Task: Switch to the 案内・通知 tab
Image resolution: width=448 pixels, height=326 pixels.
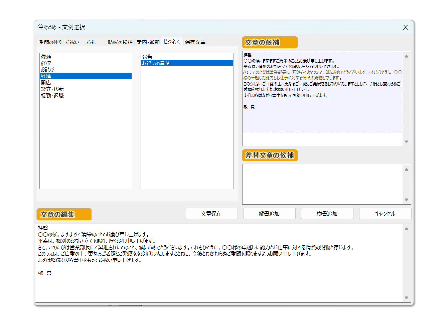Action: point(148,42)
